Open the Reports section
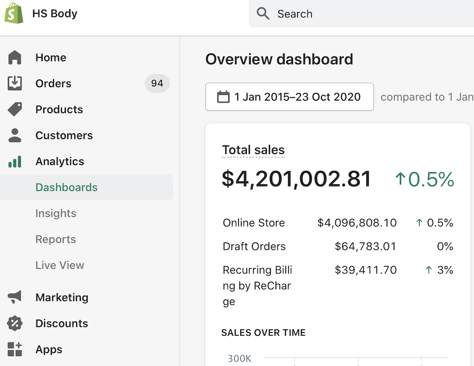 click(56, 239)
